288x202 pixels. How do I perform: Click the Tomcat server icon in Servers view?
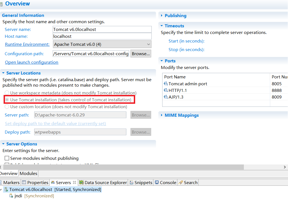[6, 189]
